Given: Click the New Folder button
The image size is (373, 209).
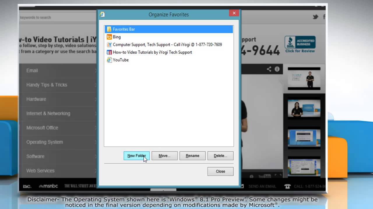Looking at the screenshot, I should point(137,156).
